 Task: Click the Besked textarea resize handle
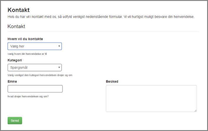click(x=195, y=110)
